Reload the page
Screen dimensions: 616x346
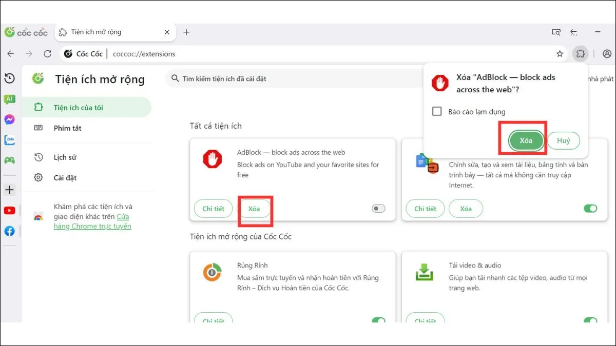(48, 54)
